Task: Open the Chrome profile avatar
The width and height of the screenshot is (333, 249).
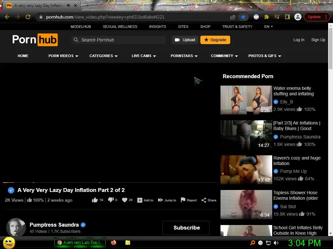Action: 298,17
